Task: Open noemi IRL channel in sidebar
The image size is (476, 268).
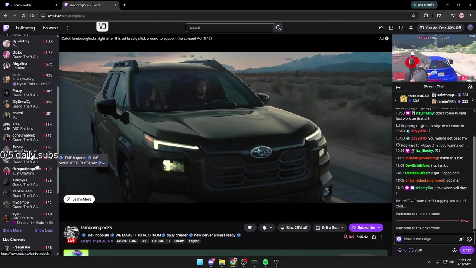Action: (x=29, y=115)
